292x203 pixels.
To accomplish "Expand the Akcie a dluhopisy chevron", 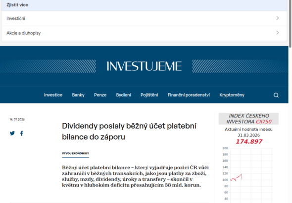I will [x=278, y=33].
